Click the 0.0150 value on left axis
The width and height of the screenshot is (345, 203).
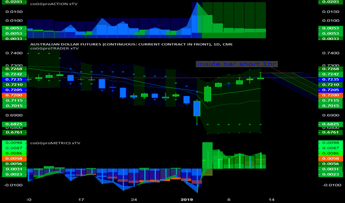coord(14,12)
